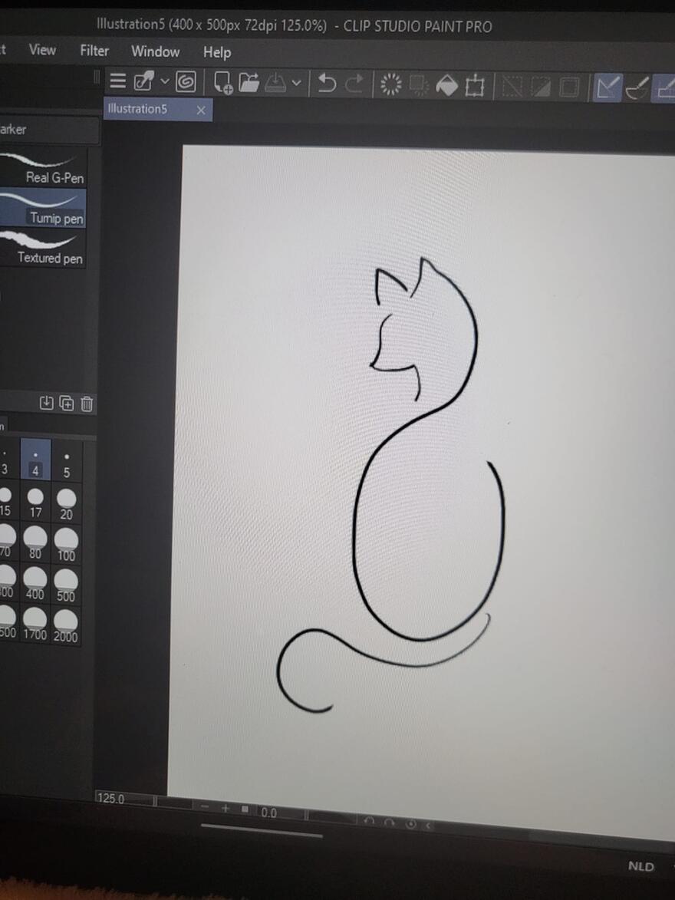Image resolution: width=675 pixels, height=900 pixels.
Task: Click the clear outside selection icon
Action: (x=419, y=85)
